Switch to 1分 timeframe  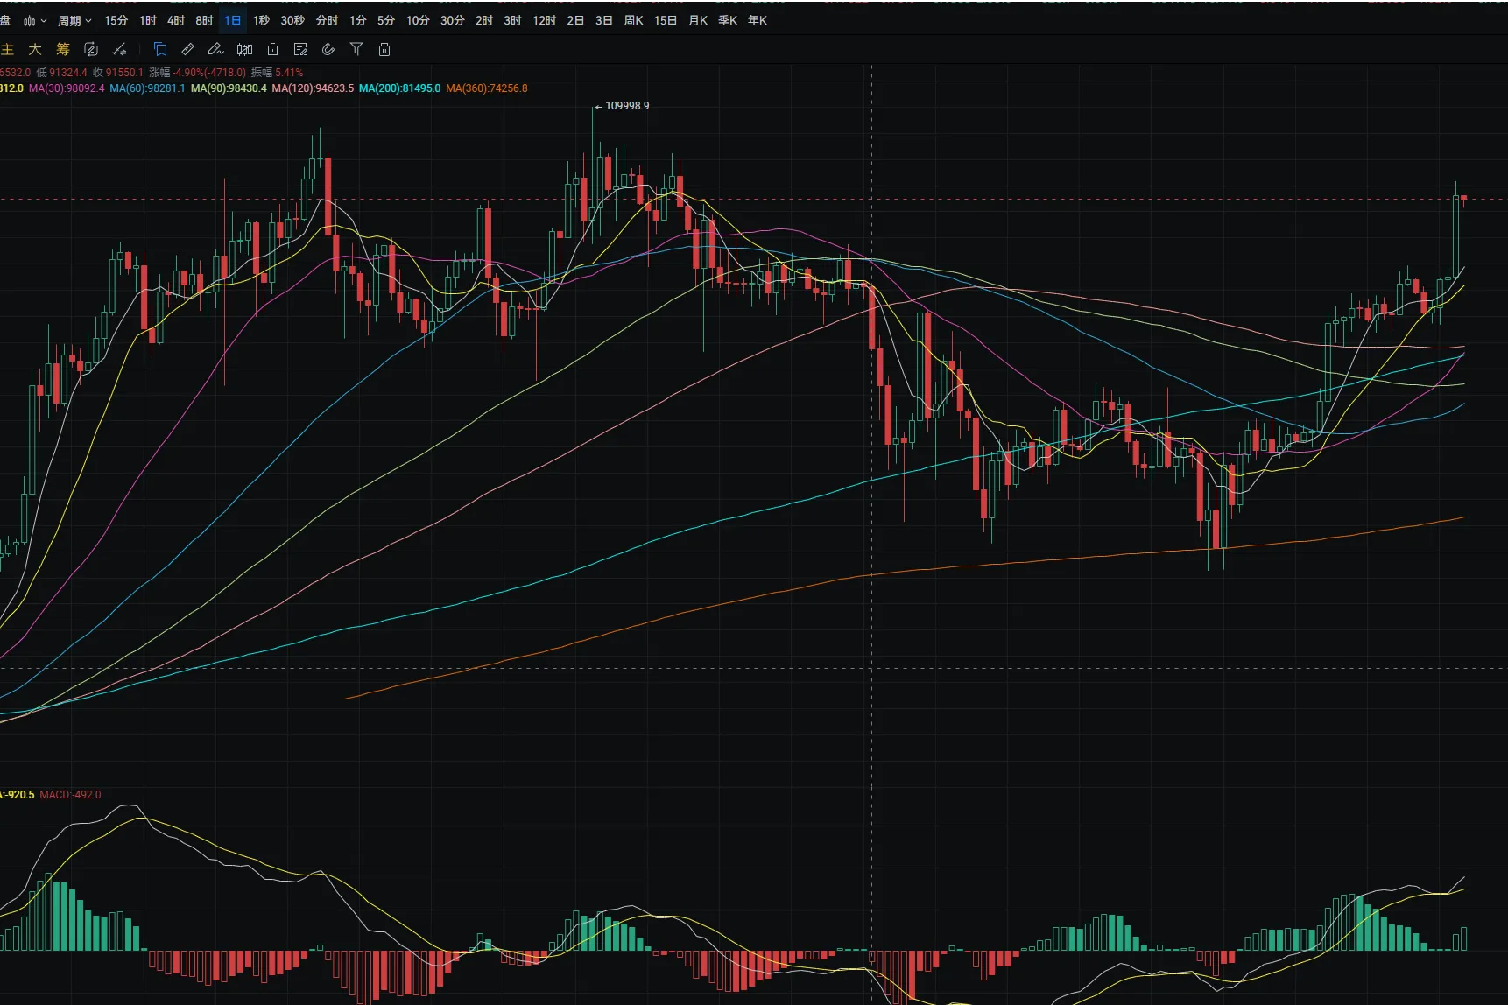pyautogui.click(x=357, y=20)
